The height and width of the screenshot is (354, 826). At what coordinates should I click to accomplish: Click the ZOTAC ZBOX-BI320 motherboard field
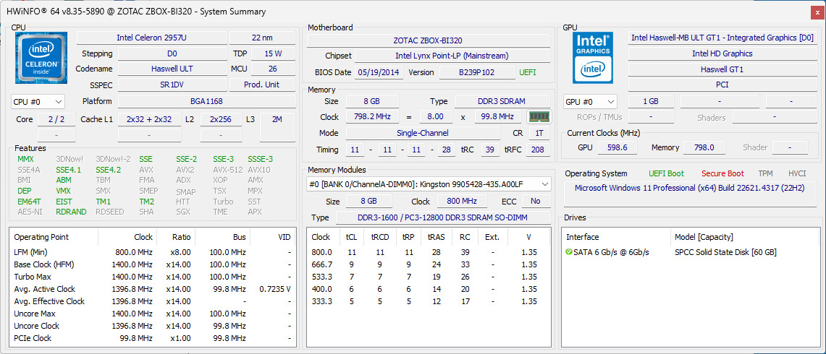pyautogui.click(x=427, y=40)
